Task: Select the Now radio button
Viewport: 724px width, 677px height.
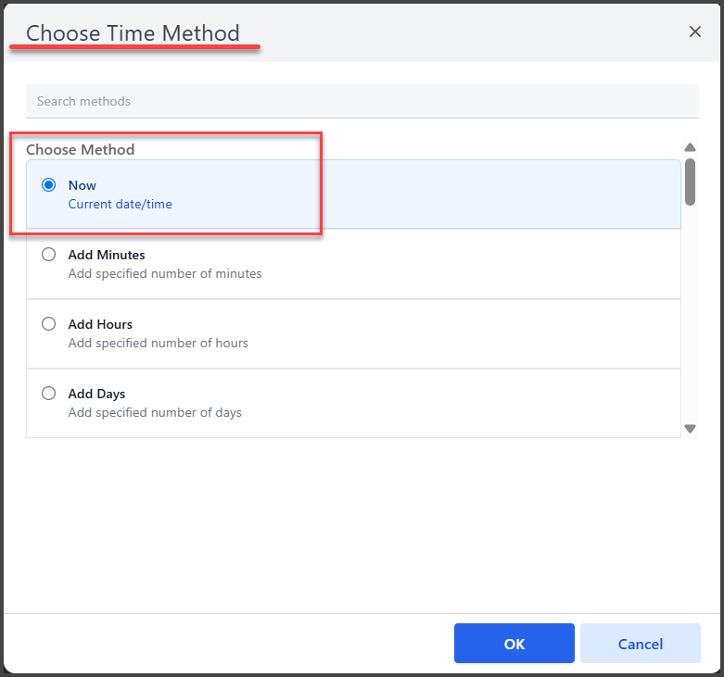Action: (48, 185)
